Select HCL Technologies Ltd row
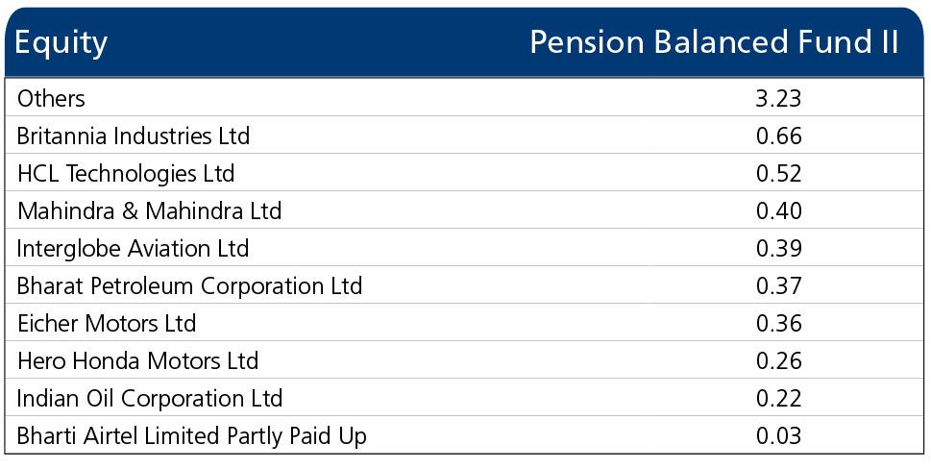931x469 pixels. click(x=126, y=174)
